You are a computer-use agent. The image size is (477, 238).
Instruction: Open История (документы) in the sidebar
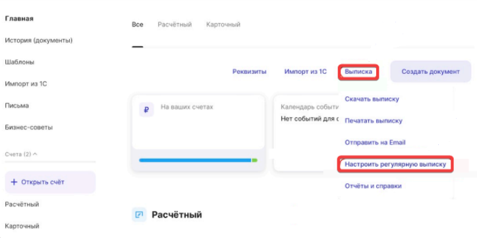[39, 40]
